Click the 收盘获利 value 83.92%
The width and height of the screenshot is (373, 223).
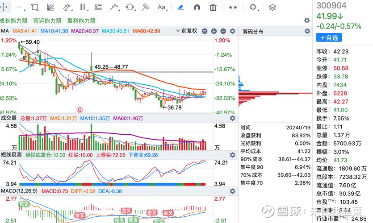point(301,136)
